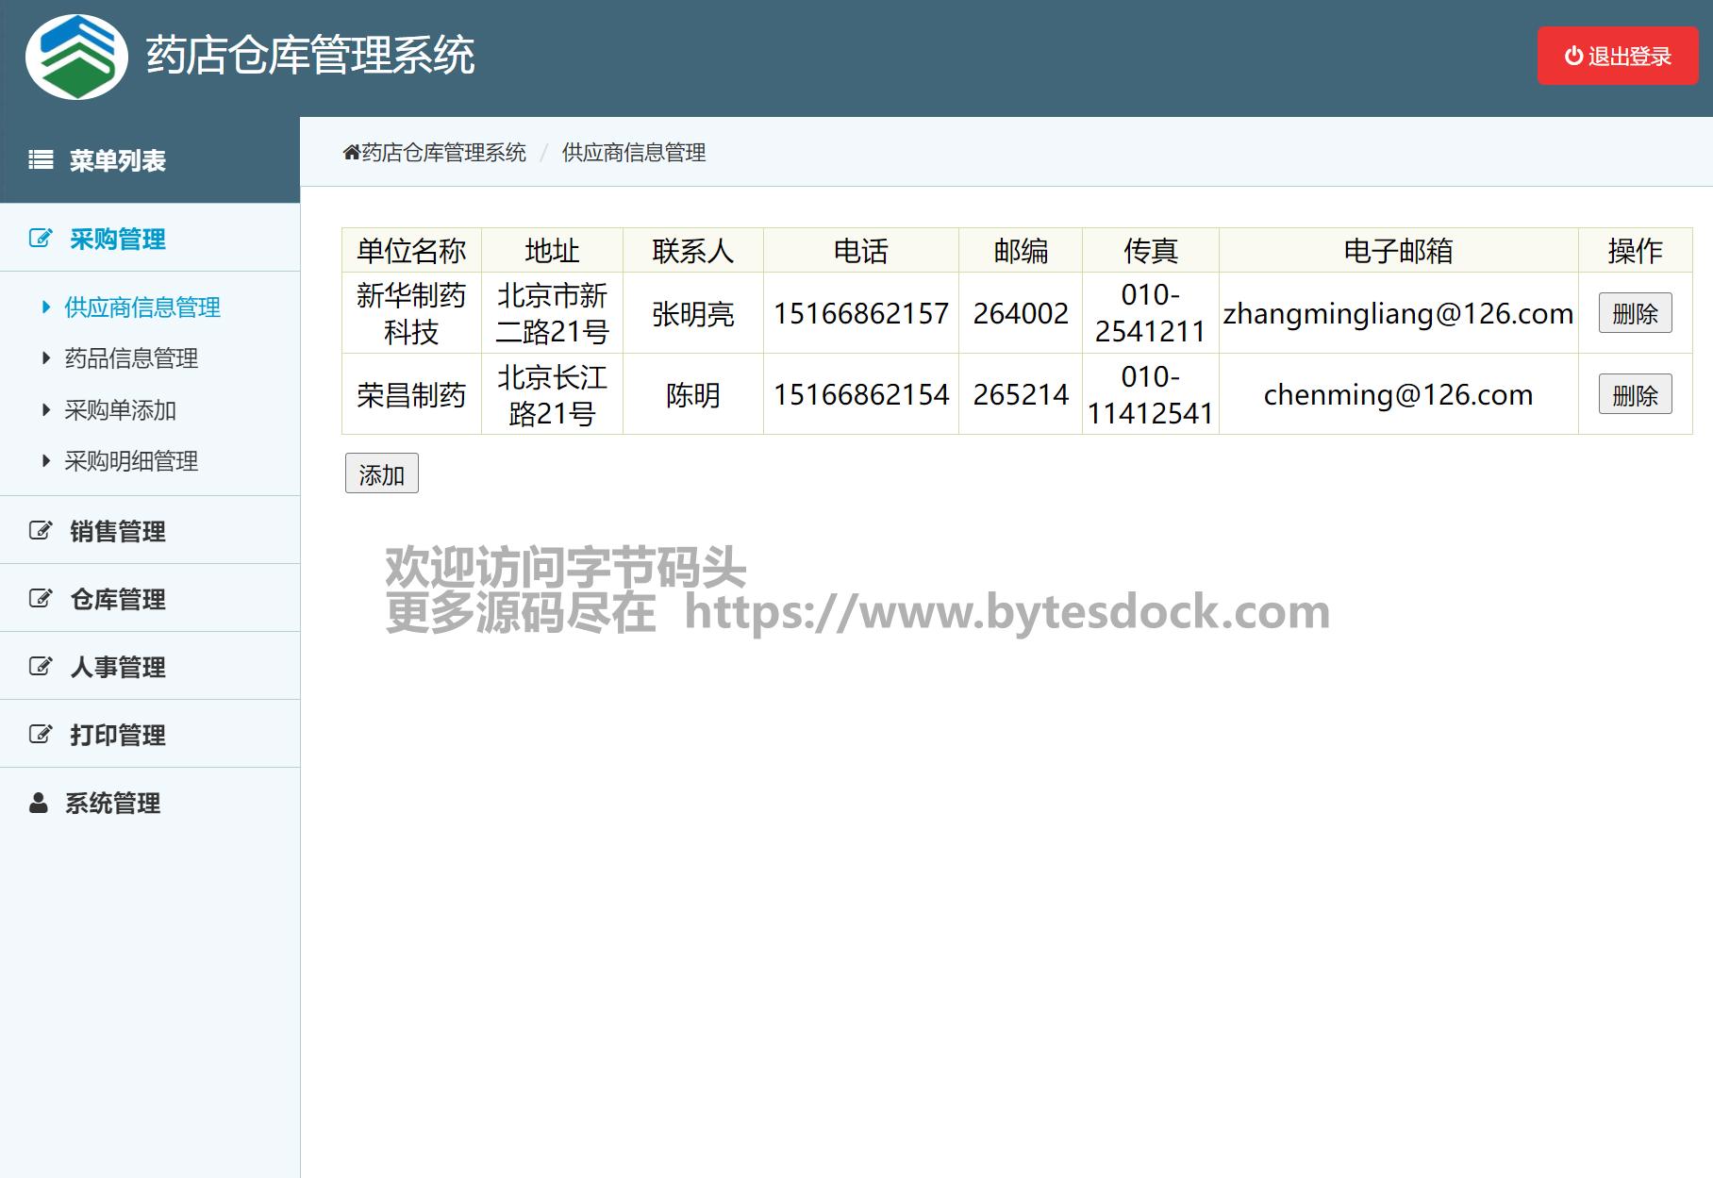Image resolution: width=1713 pixels, height=1178 pixels.
Task: Click the menu list hamburger icon
Action: tap(41, 160)
